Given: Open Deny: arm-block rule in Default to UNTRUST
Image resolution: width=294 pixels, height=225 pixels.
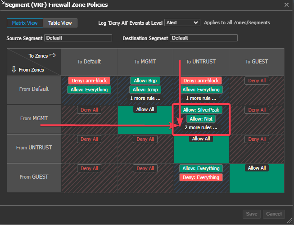Looking at the screenshot, I should [x=201, y=81].
